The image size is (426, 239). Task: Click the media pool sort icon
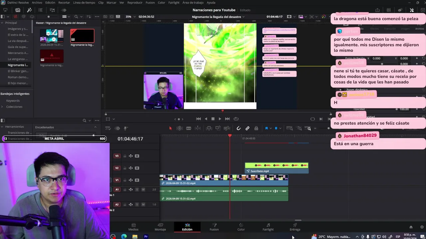pyautogui.click(x=89, y=17)
